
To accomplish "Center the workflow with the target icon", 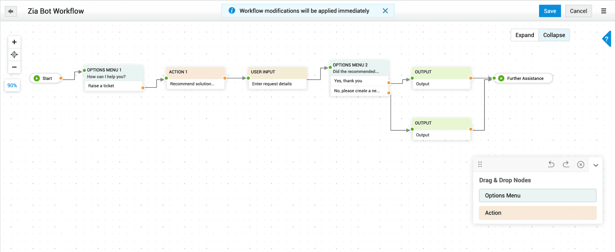I will coord(14,55).
